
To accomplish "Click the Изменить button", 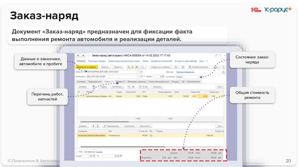I will pyautogui.click(x=157, y=87).
